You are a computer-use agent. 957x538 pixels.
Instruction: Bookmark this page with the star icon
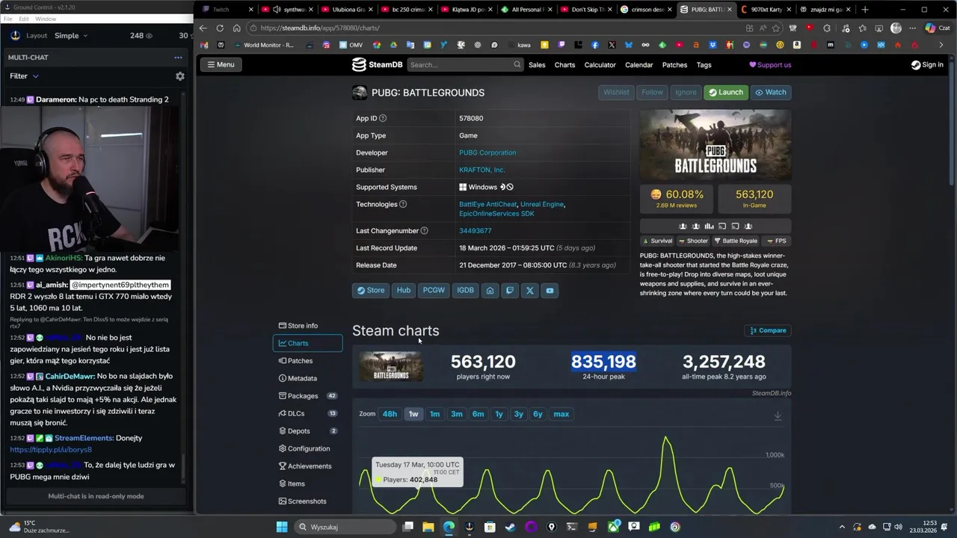coord(776,28)
